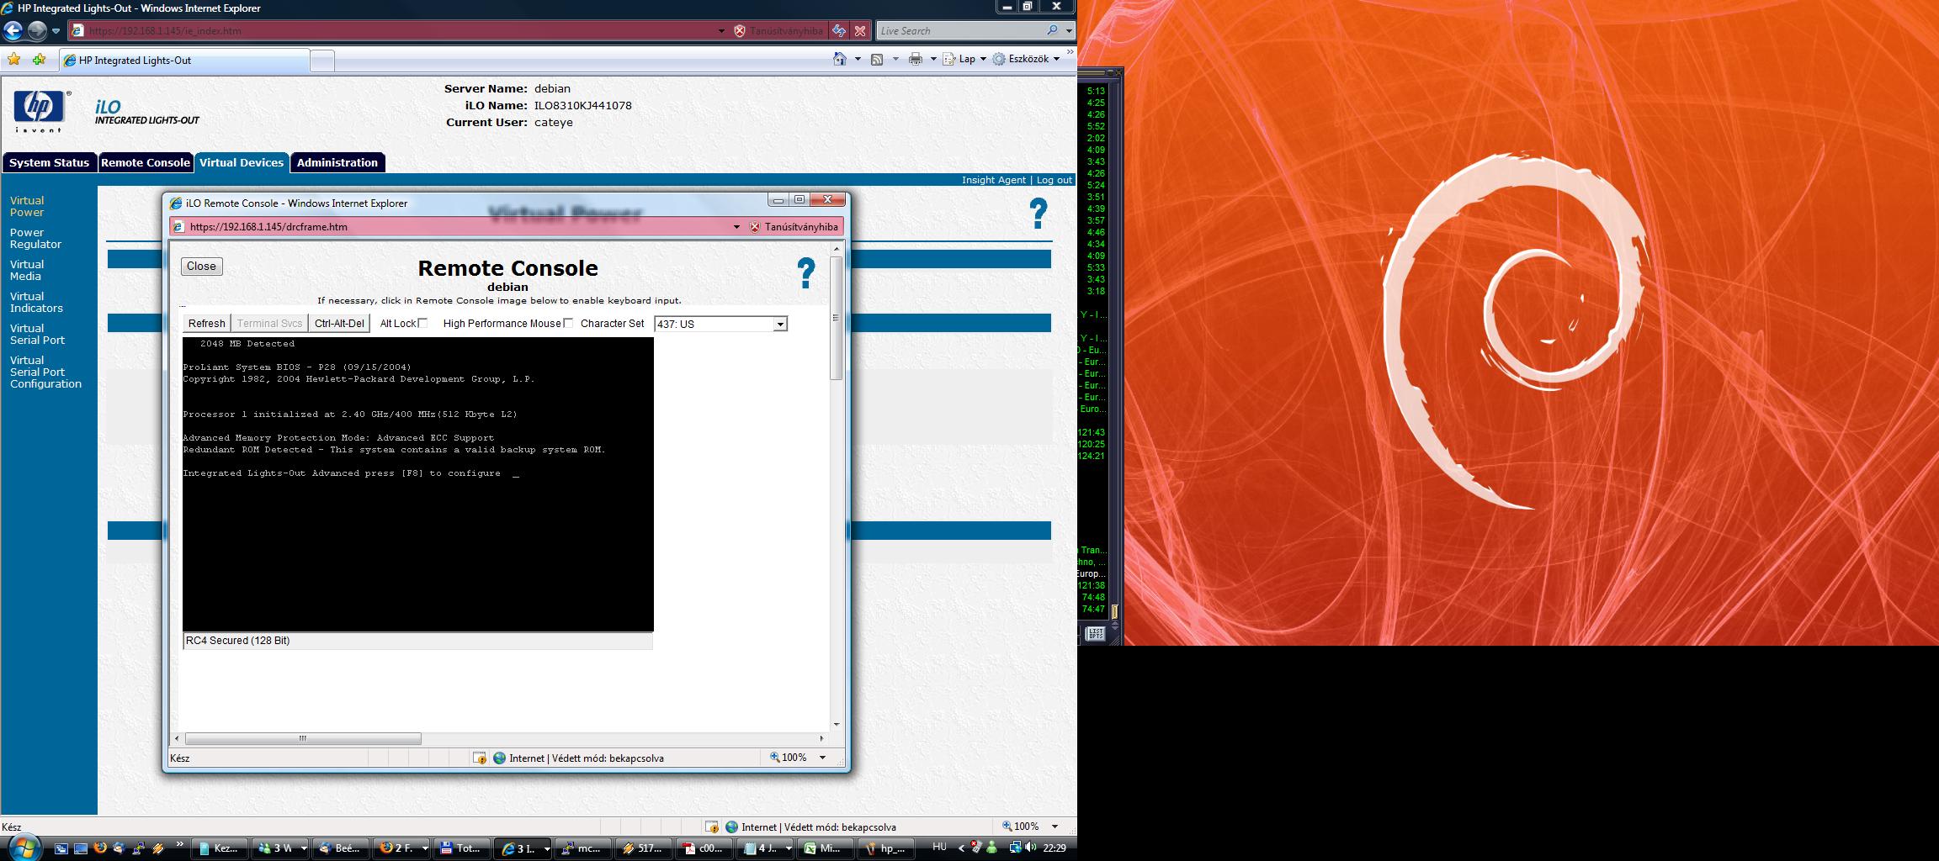Switch to the System Status tab
The image size is (1939, 861).
(x=49, y=162)
